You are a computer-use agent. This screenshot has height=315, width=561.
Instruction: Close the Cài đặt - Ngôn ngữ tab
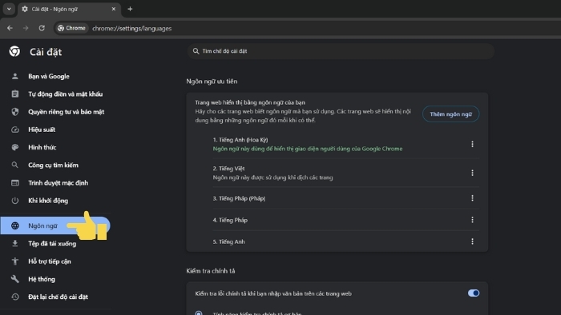click(114, 9)
